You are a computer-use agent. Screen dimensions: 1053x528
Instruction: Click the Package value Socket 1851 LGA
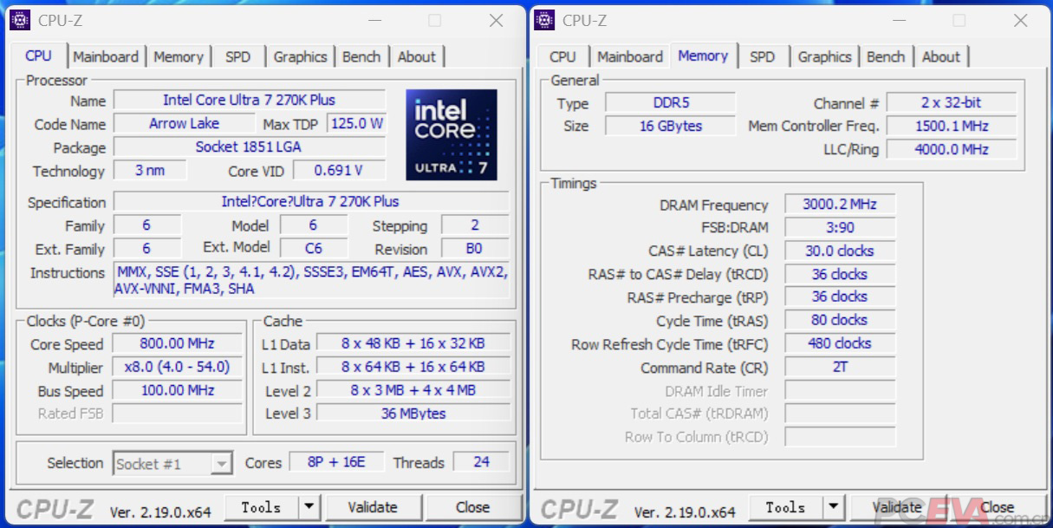(249, 147)
